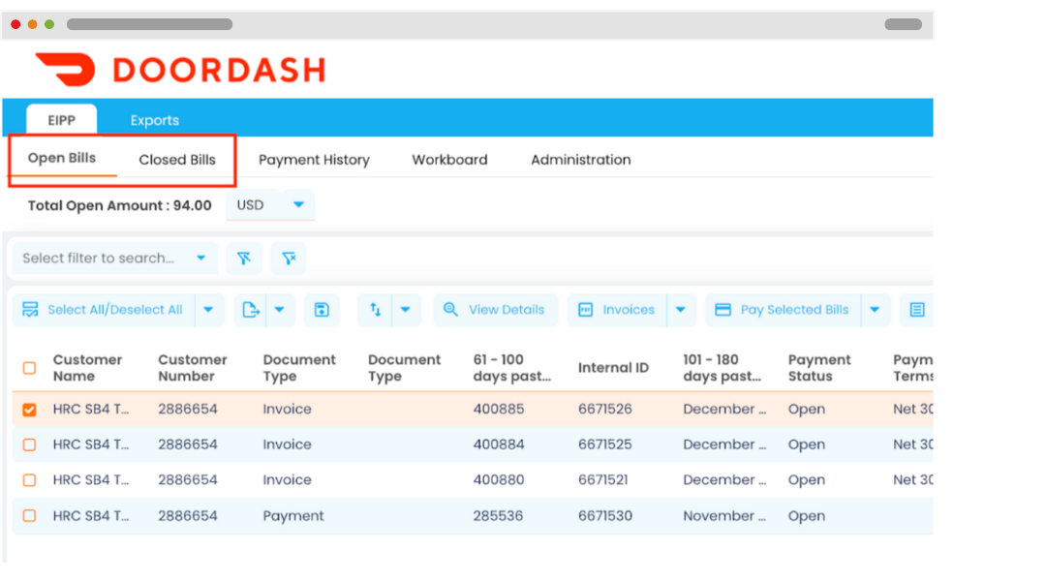This screenshot has width=1046, height=581.
Task: Click the export document icon
Action: 250,310
